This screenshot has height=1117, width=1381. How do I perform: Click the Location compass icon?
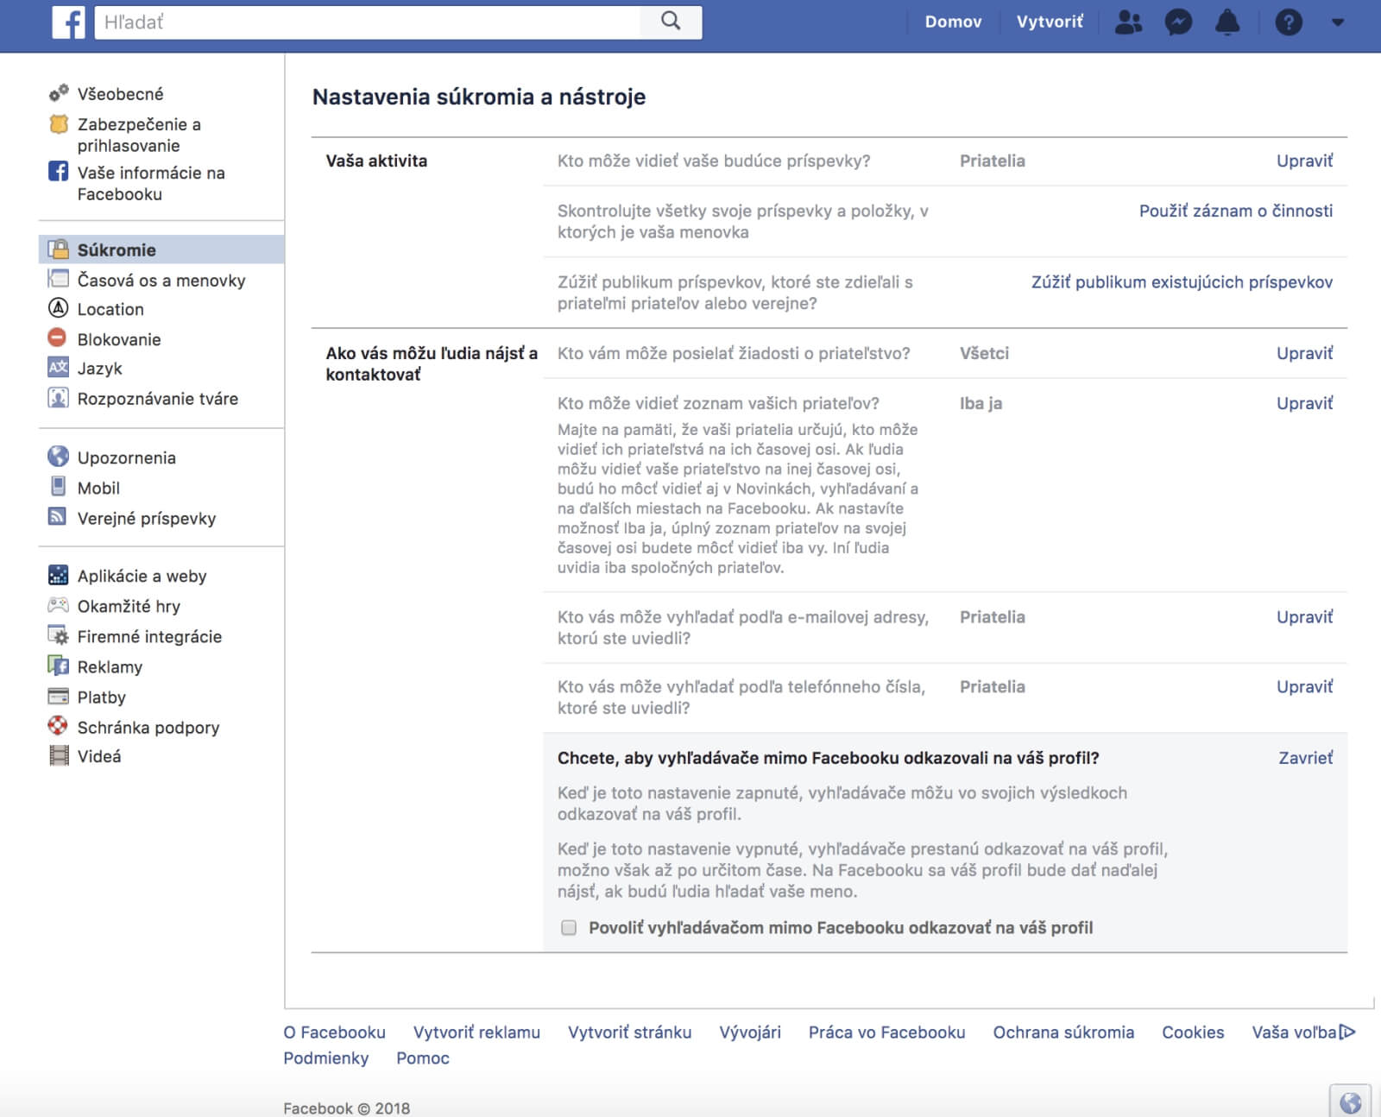click(x=58, y=308)
